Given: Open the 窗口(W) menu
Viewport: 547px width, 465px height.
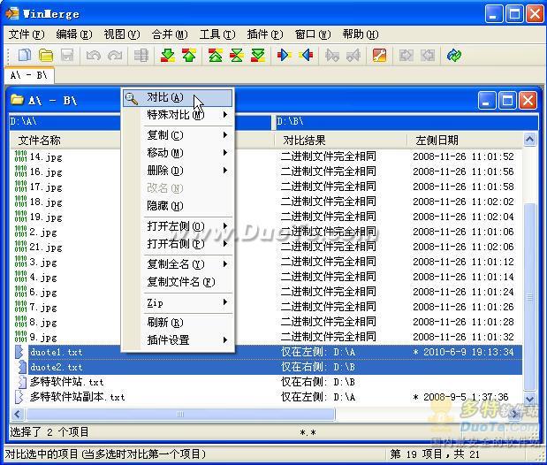Looking at the screenshot, I should pyautogui.click(x=313, y=34).
